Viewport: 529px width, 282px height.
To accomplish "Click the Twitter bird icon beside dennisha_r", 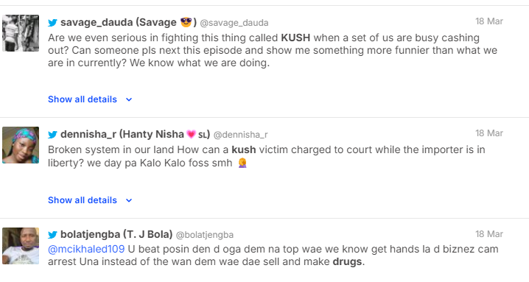I will coord(52,135).
